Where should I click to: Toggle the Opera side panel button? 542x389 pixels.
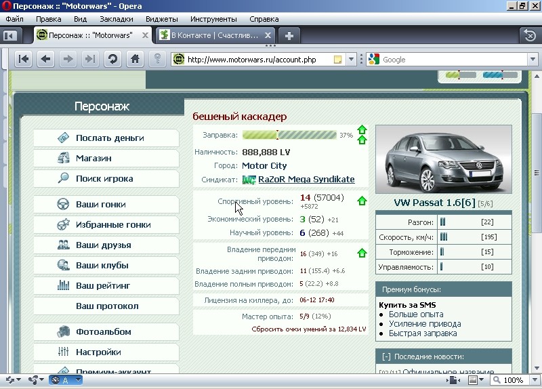tap(9, 35)
